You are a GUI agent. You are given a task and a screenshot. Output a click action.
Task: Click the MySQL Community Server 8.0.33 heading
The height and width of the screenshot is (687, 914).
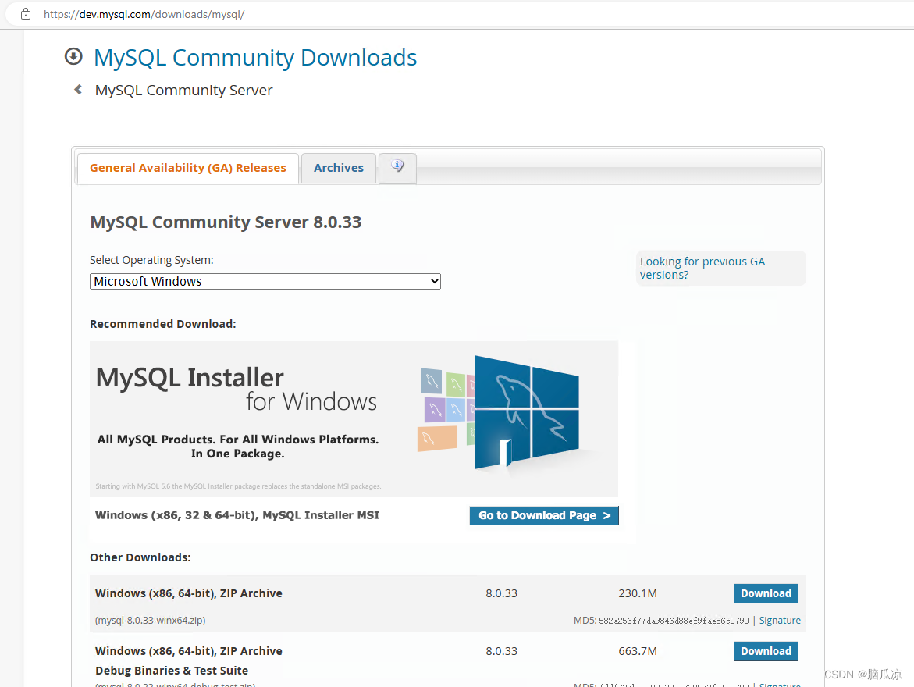tap(226, 222)
